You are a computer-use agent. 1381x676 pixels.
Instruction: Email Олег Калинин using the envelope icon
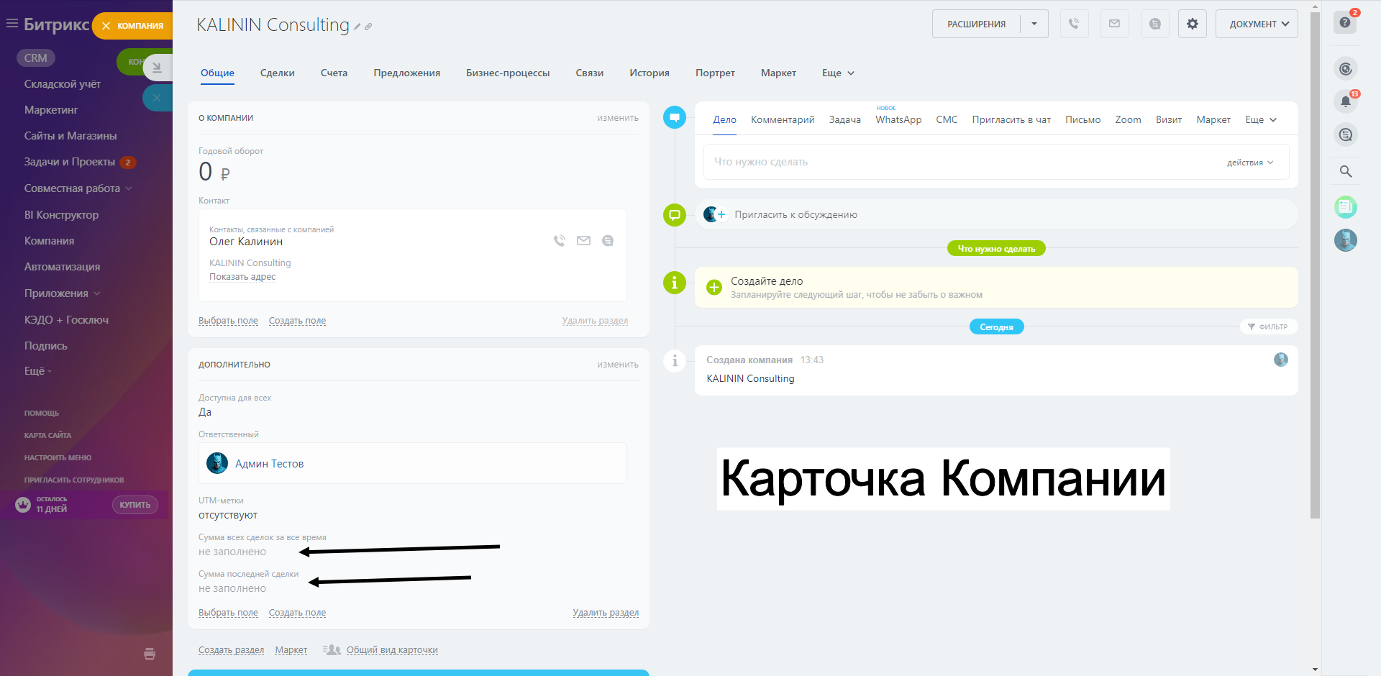click(x=583, y=241)
